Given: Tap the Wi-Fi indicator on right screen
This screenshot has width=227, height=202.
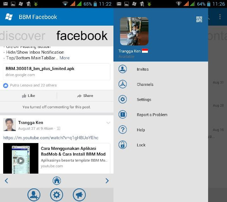Looking at the screenshot, I should pyautogui.click(x=179, y=4).
